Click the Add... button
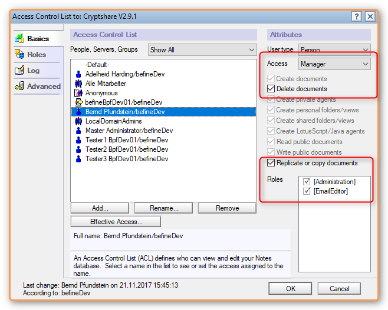The image size is (388, 310). click(100, 208)
